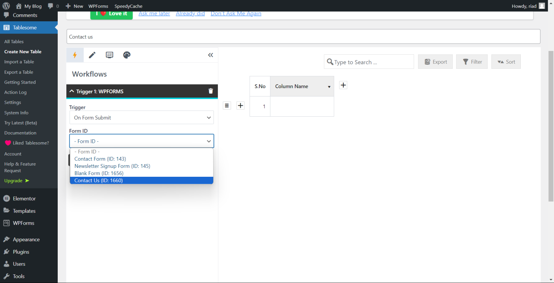The height and width of the screenshot is (283, 554).
Task: Open row options via the hamburger icon
Action: pyautogui.click(x=227, y=105)
